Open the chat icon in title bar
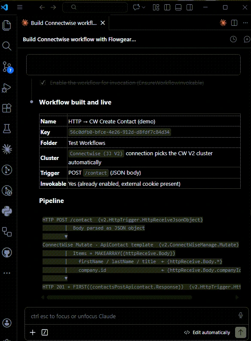 (x=136, y=7)
